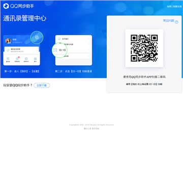Click the QQ同步助手 header title text
The height and width of the screenshot is (183, 183).
click(22, 6)
